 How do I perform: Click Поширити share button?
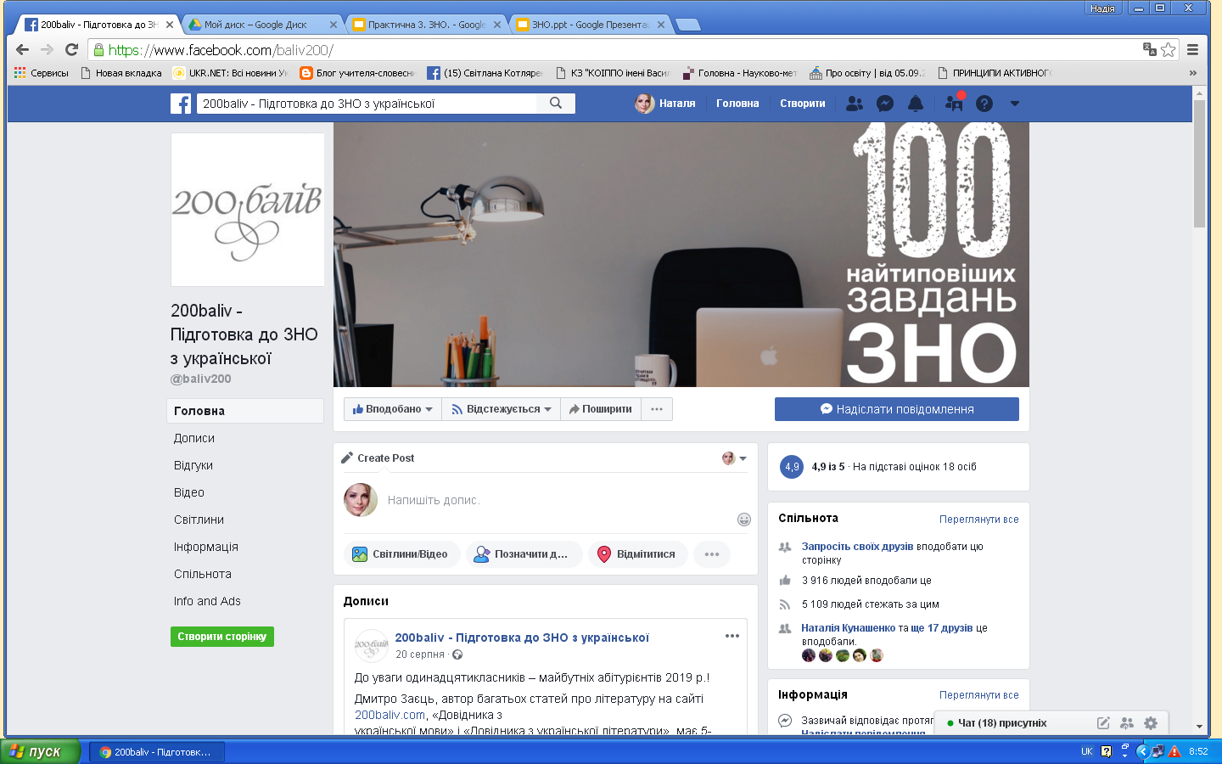point(601,409)
